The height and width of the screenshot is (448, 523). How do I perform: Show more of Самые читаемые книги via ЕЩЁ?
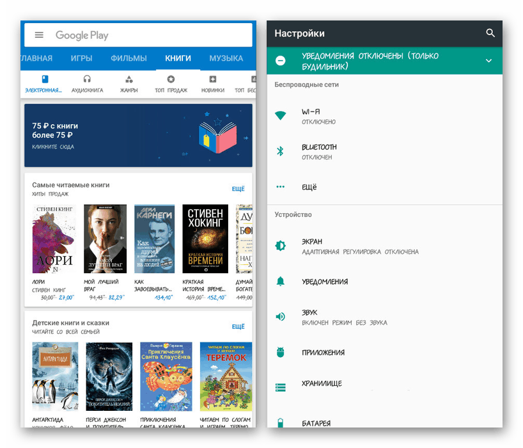point(238,189)
